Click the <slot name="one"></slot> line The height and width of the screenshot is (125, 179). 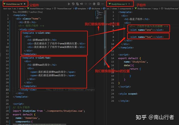146,30
